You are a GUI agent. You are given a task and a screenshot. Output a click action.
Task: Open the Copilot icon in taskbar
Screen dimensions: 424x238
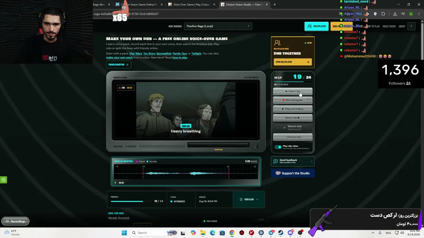[193, 233]
